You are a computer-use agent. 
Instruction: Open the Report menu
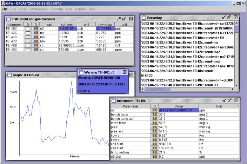80,9
